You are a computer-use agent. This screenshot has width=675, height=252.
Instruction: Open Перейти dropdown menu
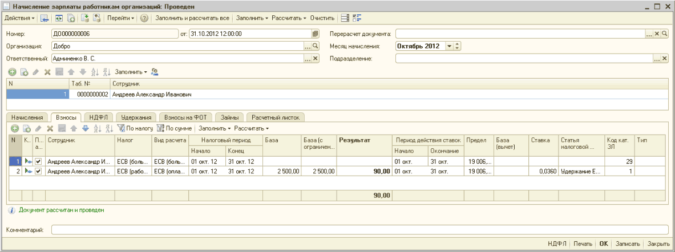(x=120, y=18)
